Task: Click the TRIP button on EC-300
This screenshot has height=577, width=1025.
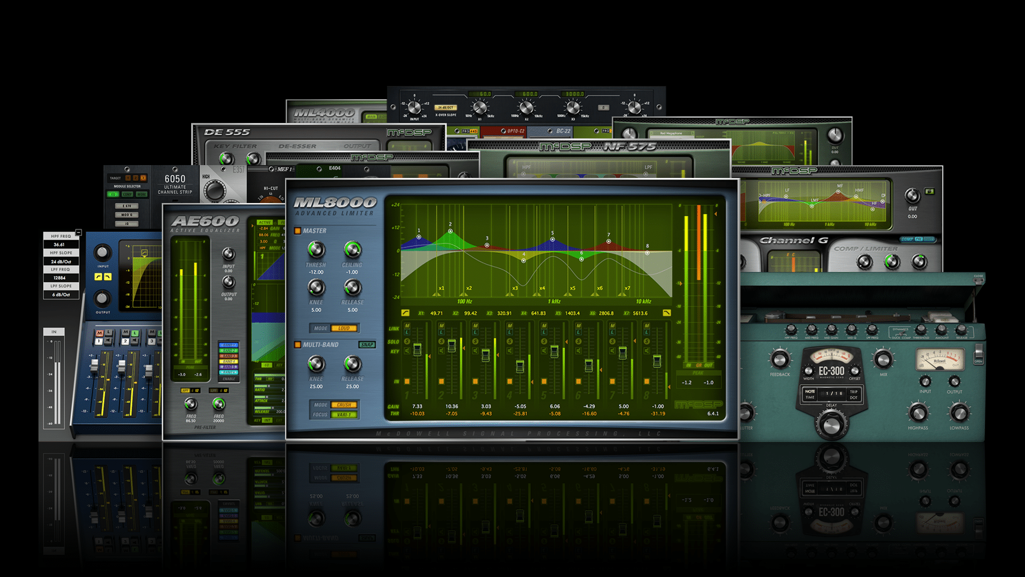Action: [x=854, y=391]
